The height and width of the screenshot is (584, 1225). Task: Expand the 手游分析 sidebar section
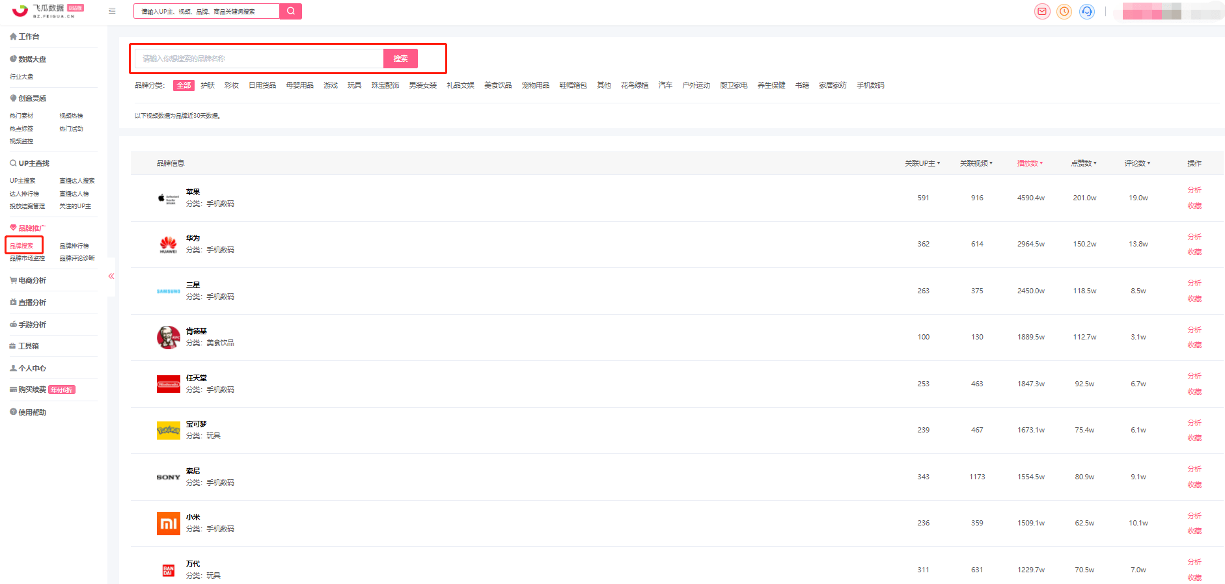click(x=28, y=325)
